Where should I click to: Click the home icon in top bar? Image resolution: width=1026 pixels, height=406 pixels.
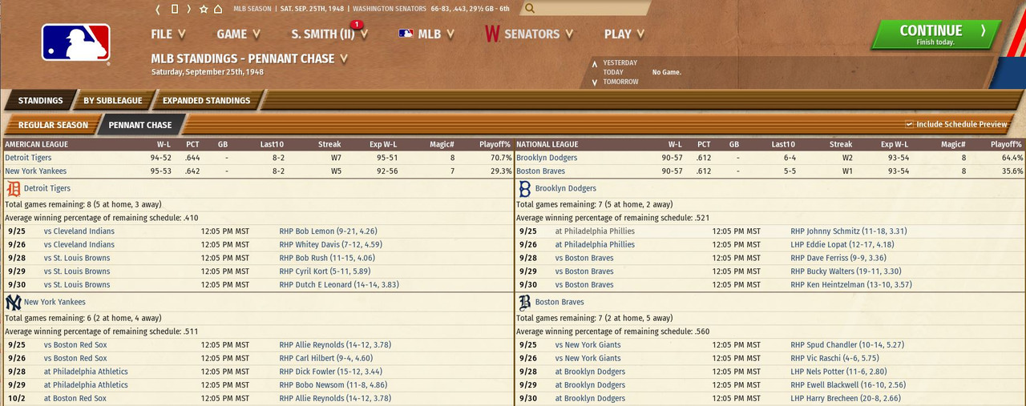218,9
